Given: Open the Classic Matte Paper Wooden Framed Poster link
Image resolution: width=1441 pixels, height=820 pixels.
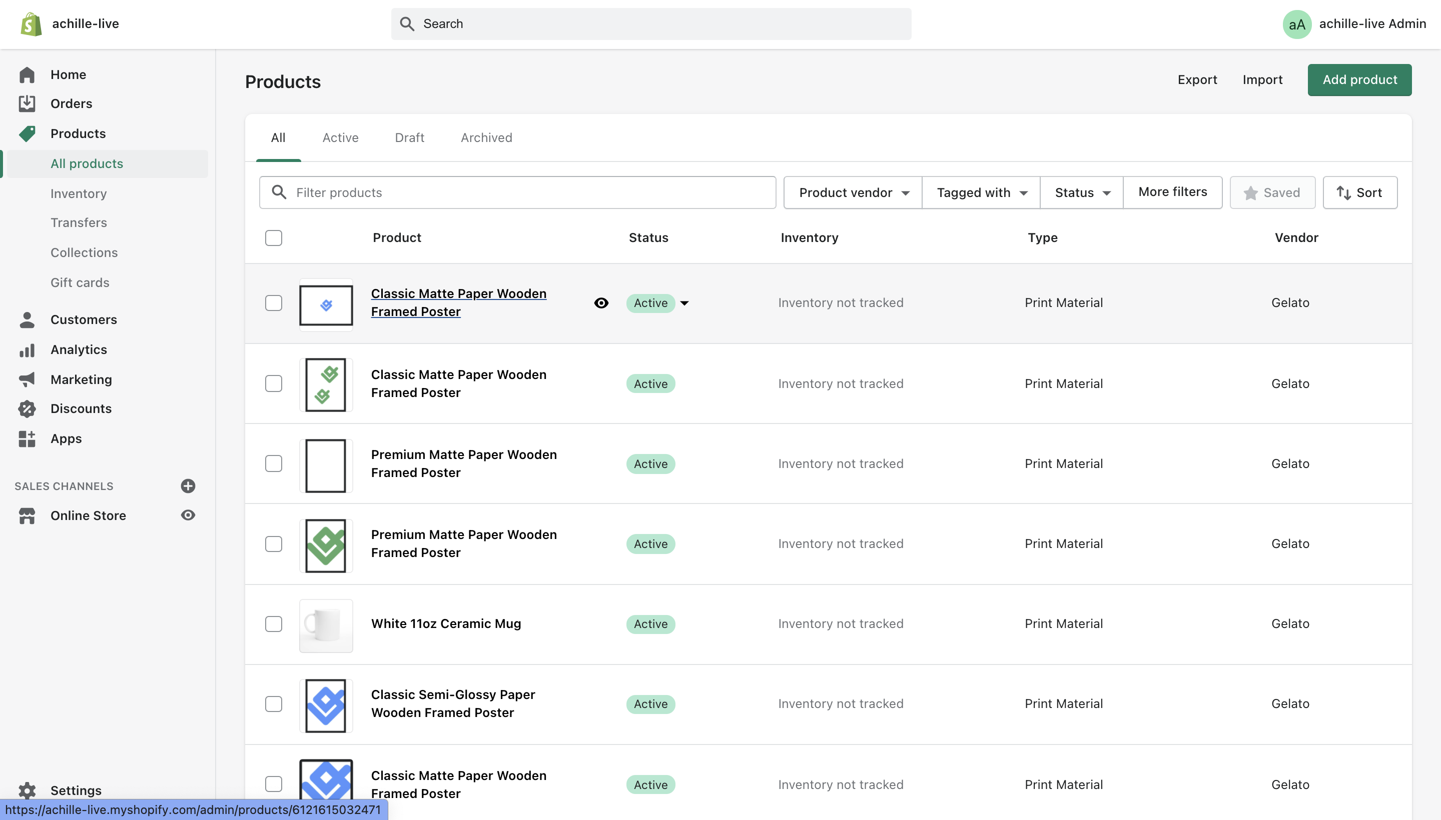Looking at the screenshot, I should point(459,302).
